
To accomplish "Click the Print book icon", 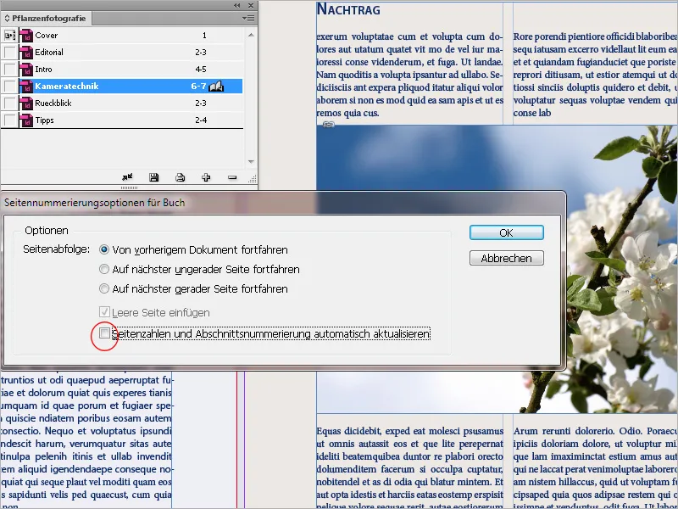I will click(x=181, y=177).
